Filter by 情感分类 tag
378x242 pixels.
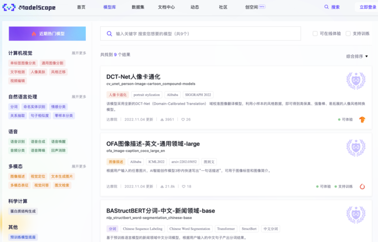coord(58,107)
